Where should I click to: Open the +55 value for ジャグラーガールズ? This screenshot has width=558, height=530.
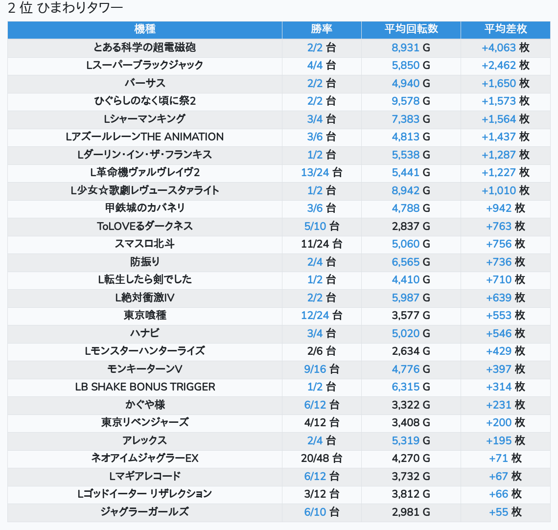(x=499, y=512)
